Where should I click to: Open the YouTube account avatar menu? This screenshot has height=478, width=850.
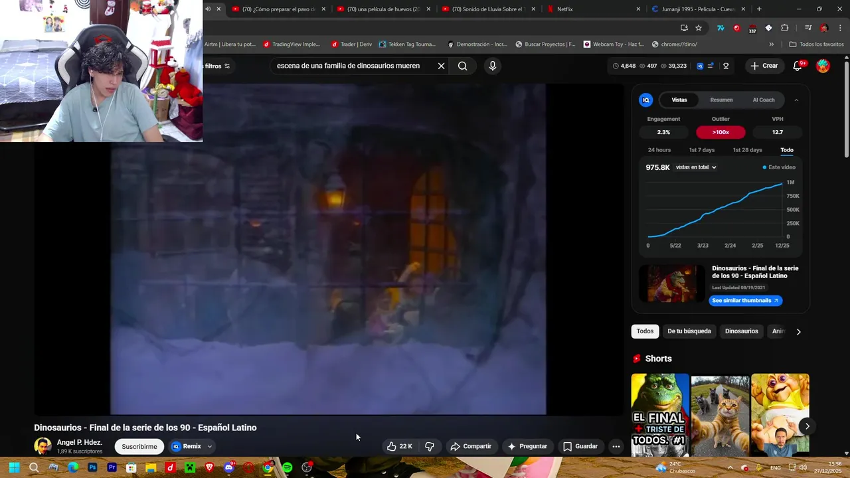[x=823, y=66]
